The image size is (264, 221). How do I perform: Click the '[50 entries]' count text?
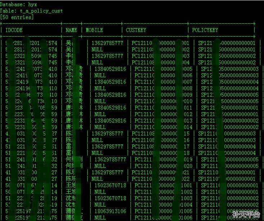17,17
